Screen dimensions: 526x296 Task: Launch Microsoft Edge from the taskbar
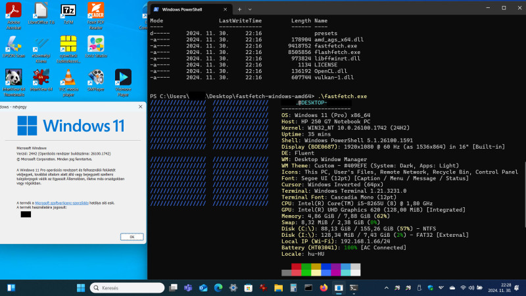[x=218, y=287]
